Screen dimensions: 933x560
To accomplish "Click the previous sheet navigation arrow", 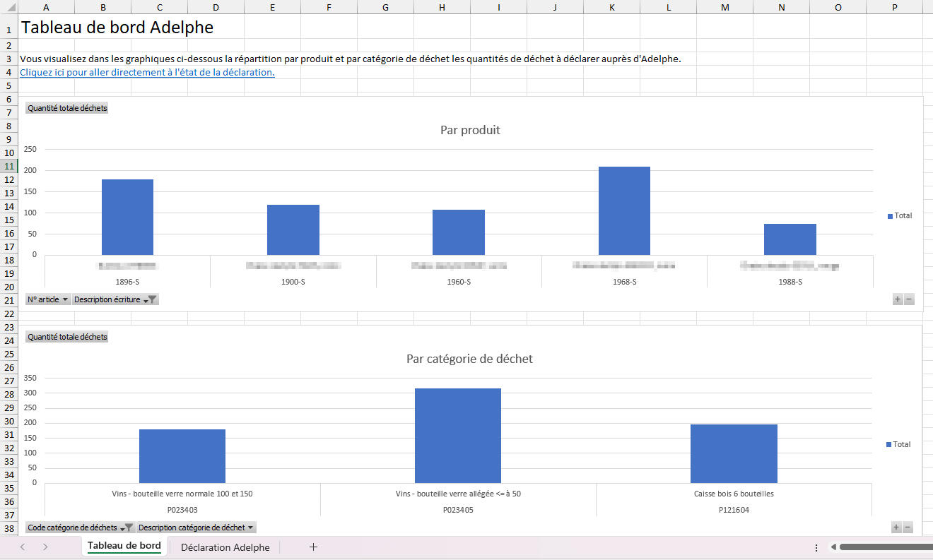I will [23, 547].
